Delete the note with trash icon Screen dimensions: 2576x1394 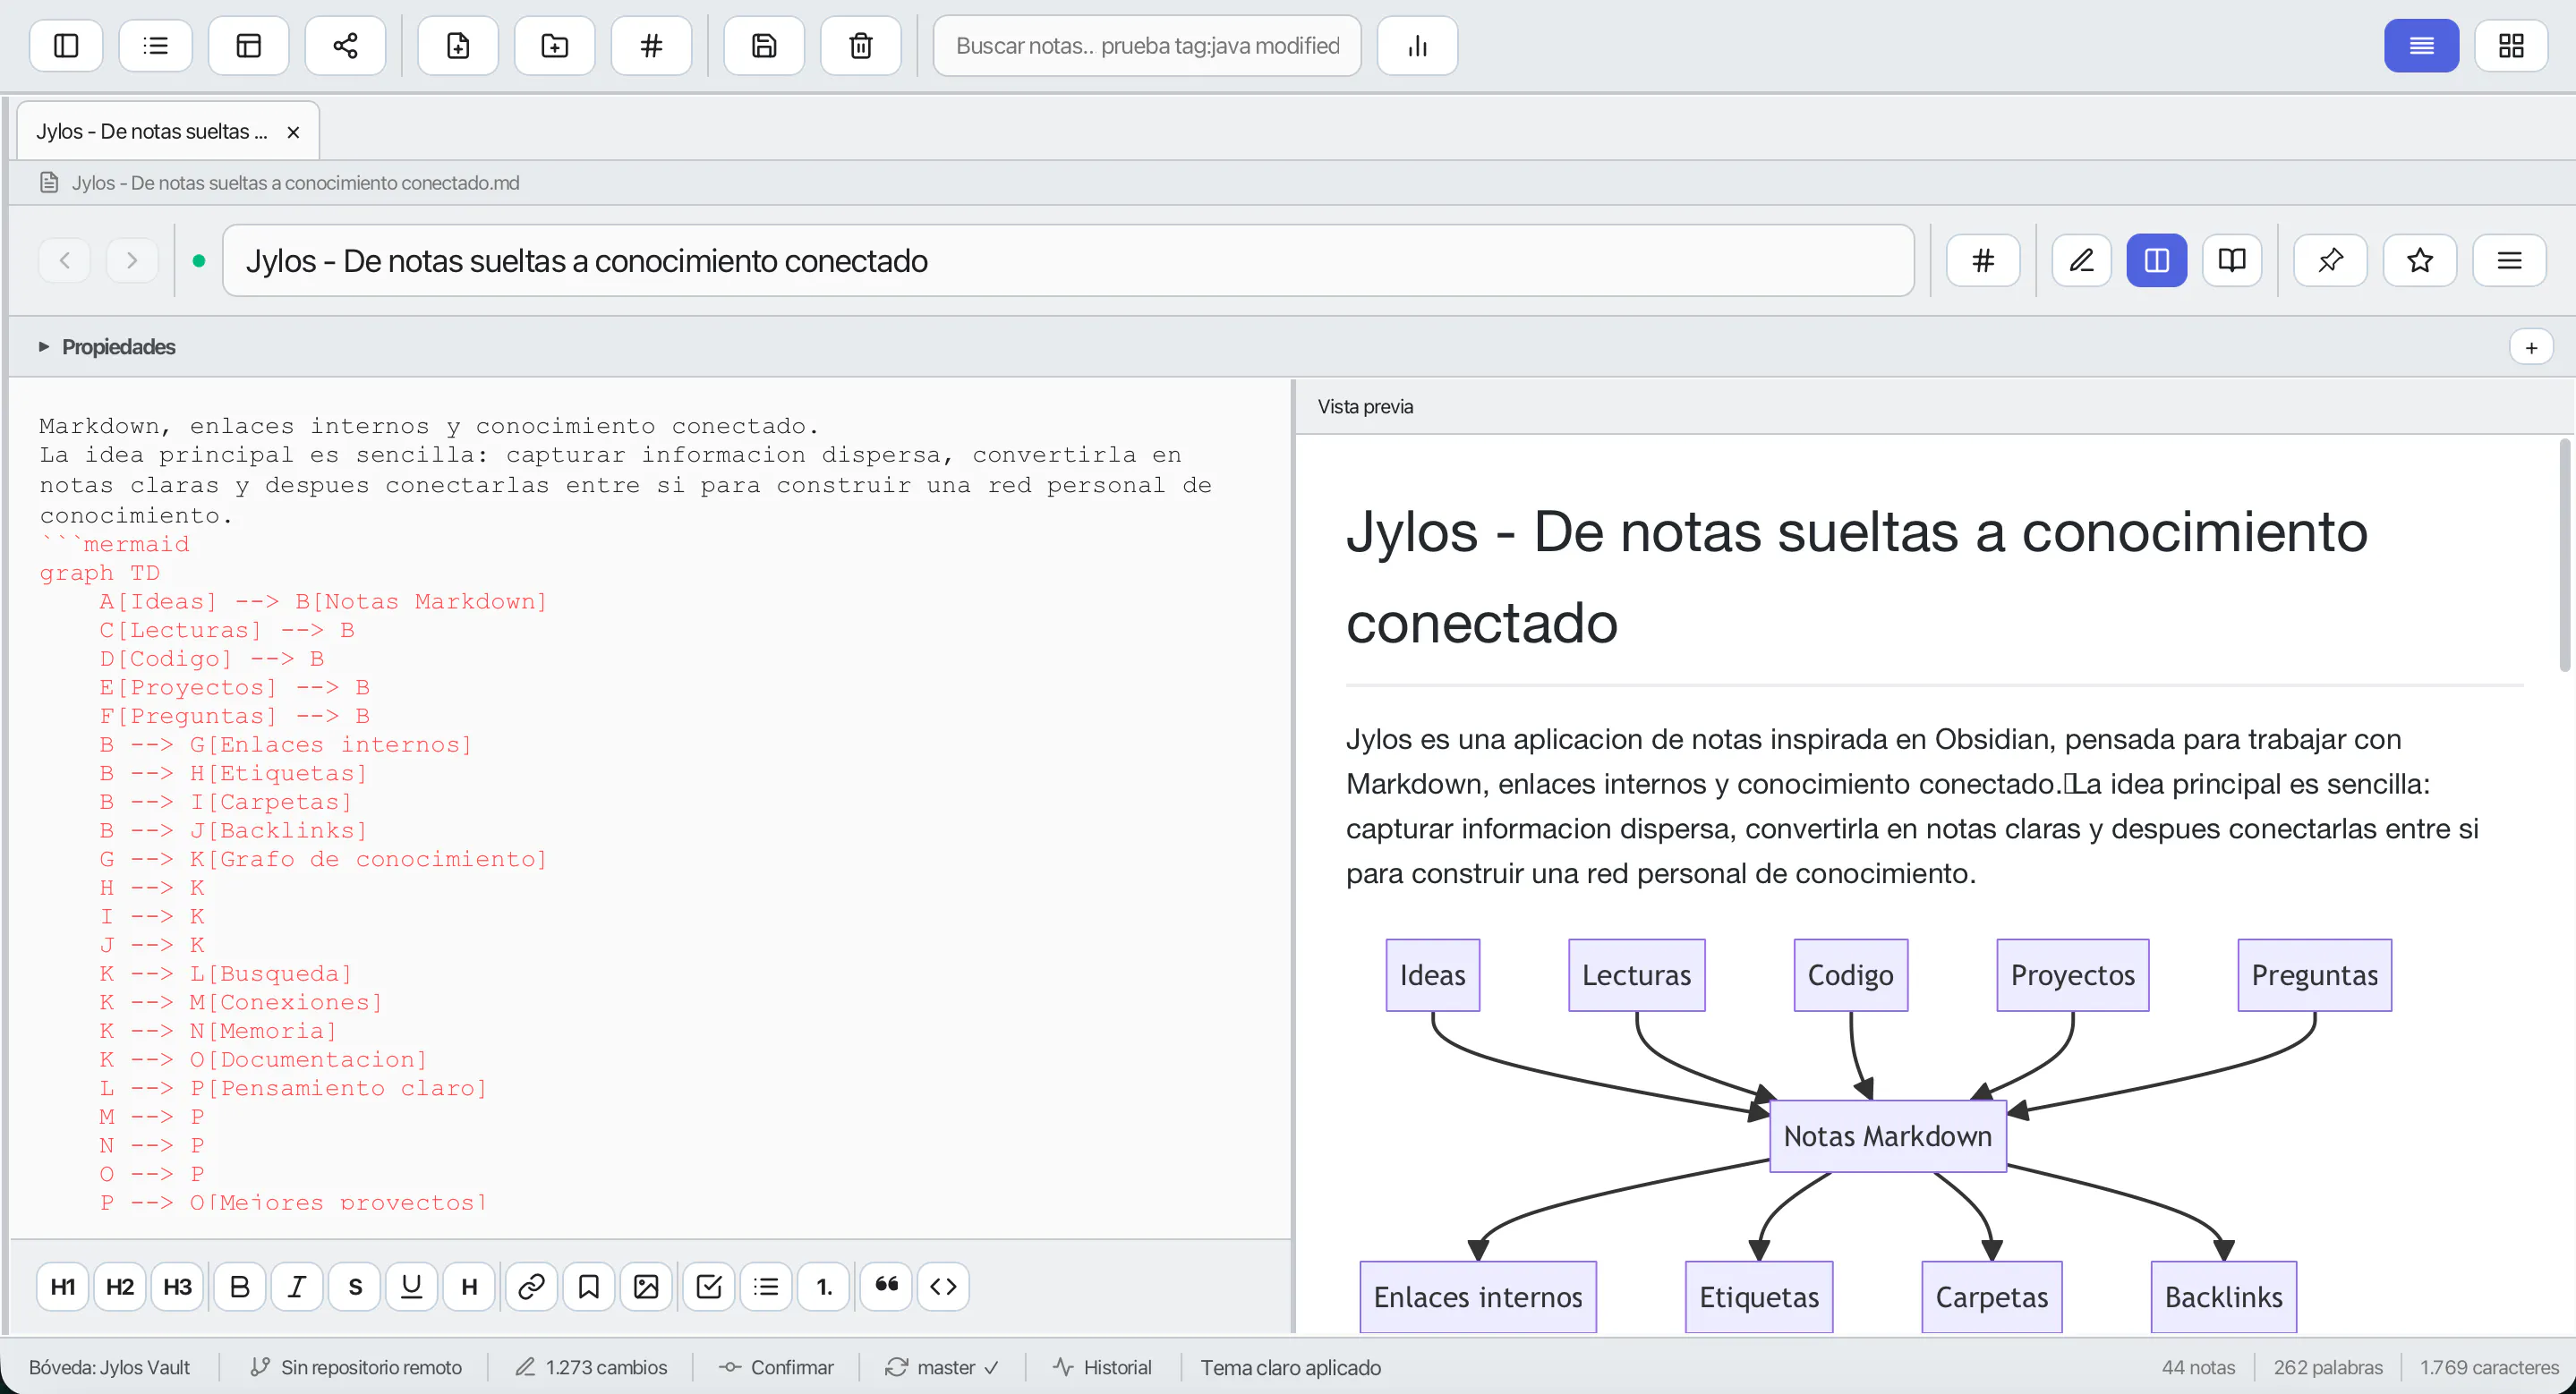coord(861,46)
